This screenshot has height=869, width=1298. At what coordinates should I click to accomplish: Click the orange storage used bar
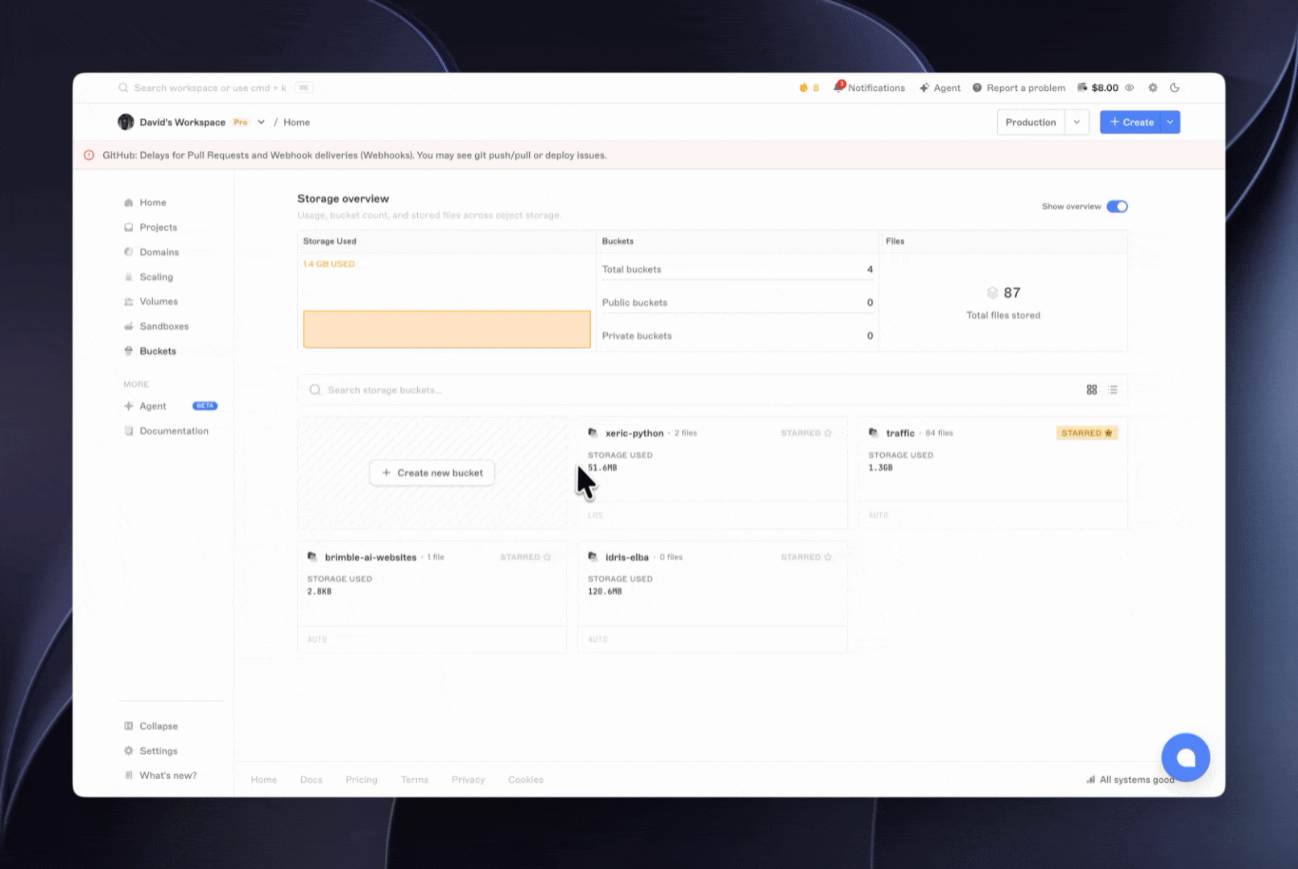pos(447,329)
